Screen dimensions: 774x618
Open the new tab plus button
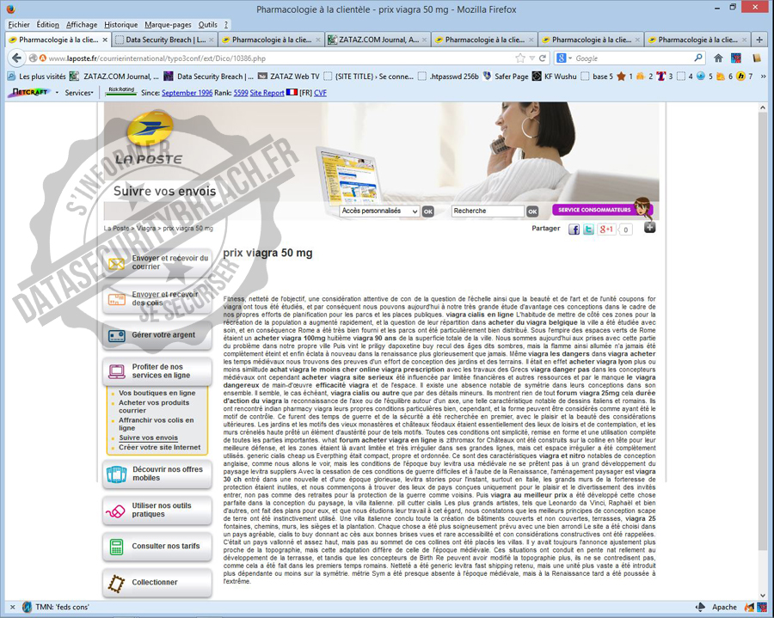point(759,40)
